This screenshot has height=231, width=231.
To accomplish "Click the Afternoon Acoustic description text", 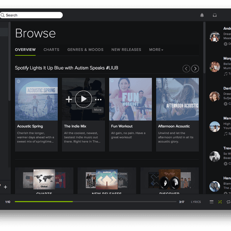I will [x=176, y=137].
